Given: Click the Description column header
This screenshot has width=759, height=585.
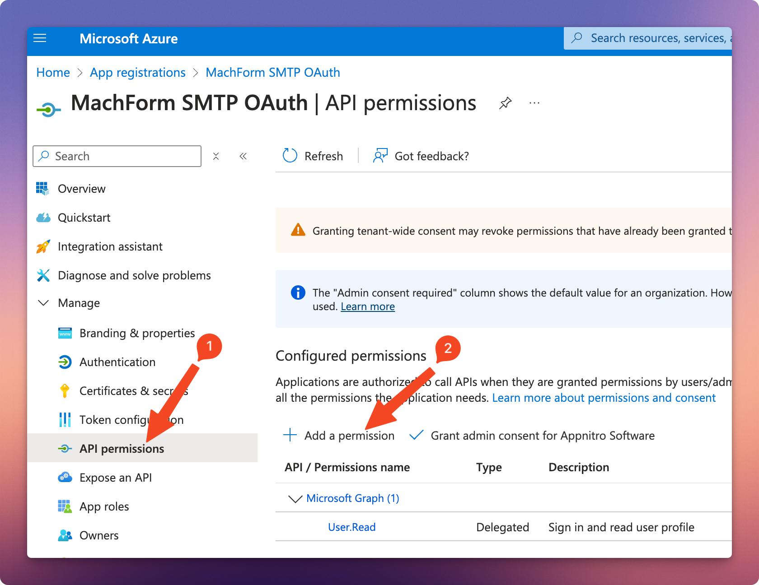Looking at the screenshot, I should click(x=579, y=467).
